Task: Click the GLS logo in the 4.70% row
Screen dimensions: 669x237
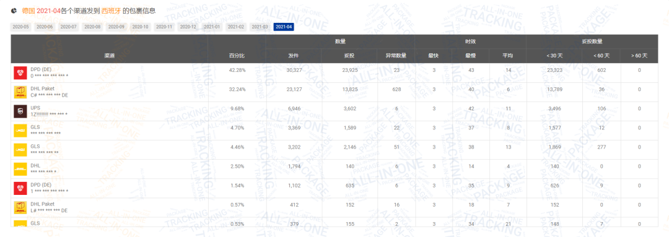Action: (x=20, y=131)
